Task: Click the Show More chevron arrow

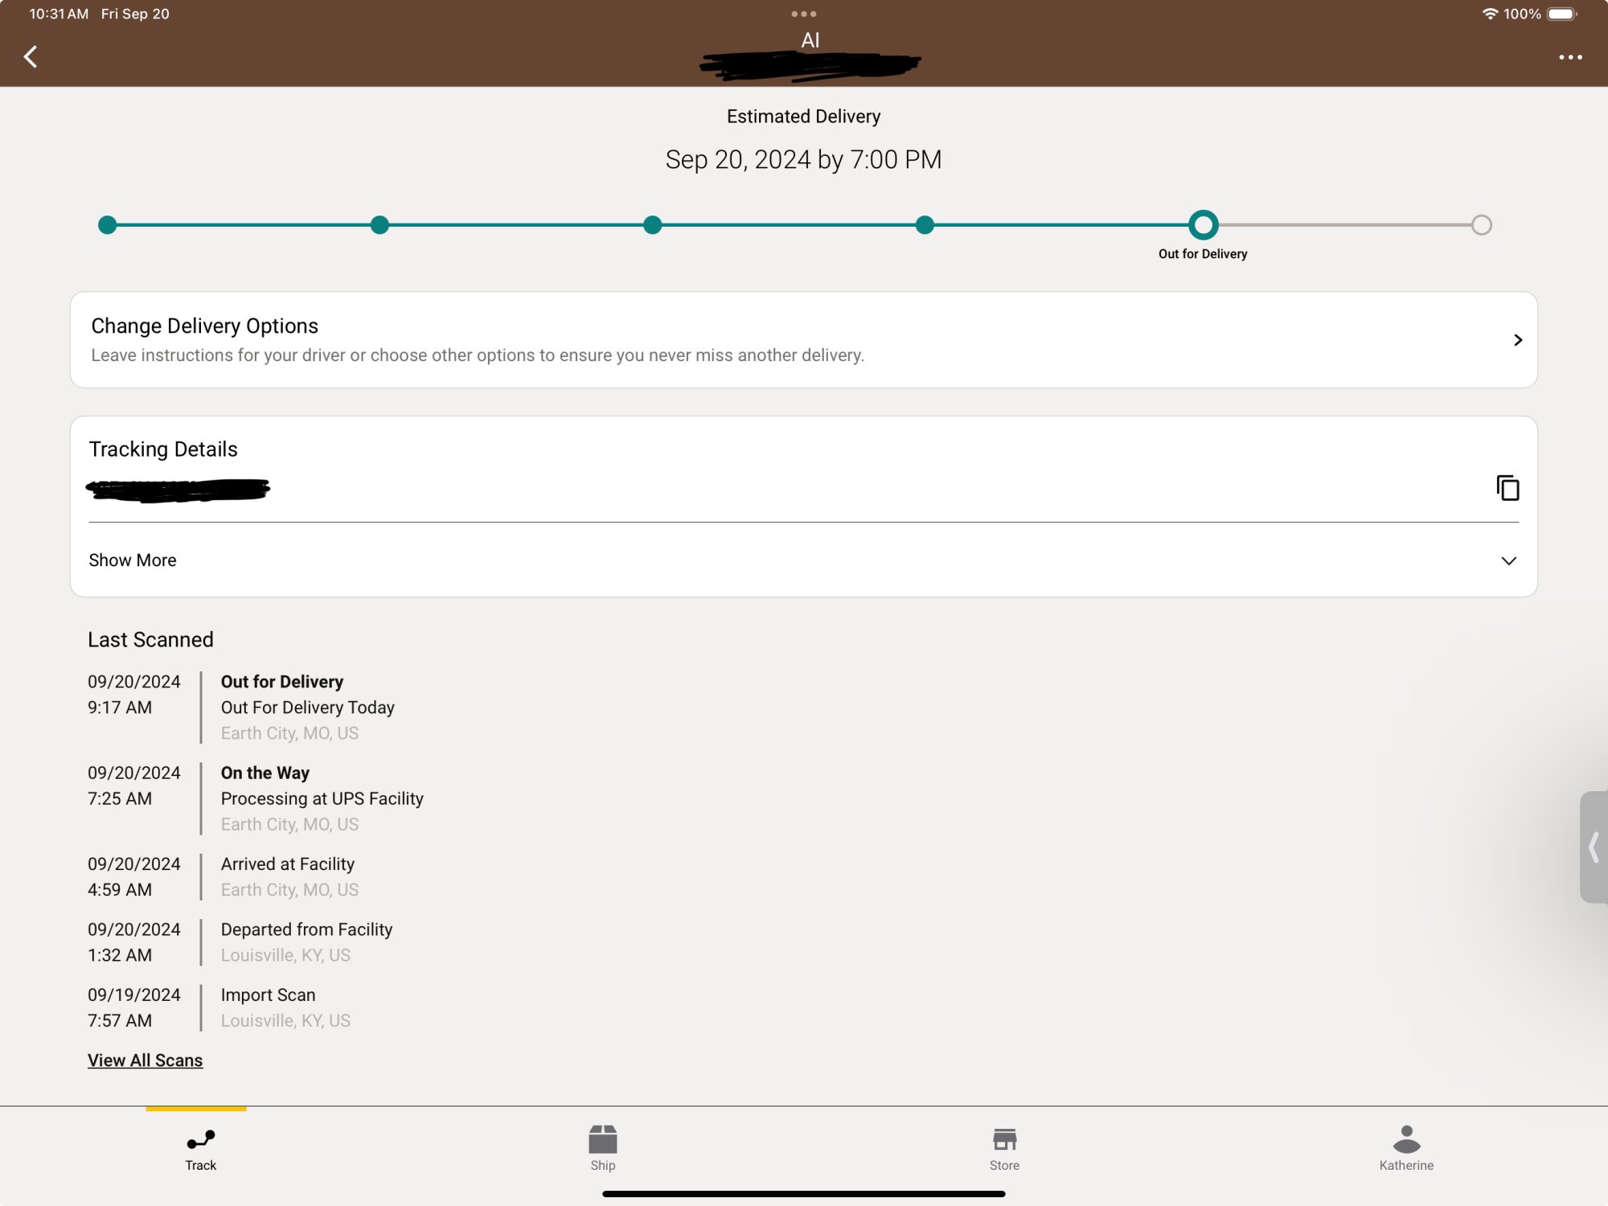Action: (x=1508, y=560)
